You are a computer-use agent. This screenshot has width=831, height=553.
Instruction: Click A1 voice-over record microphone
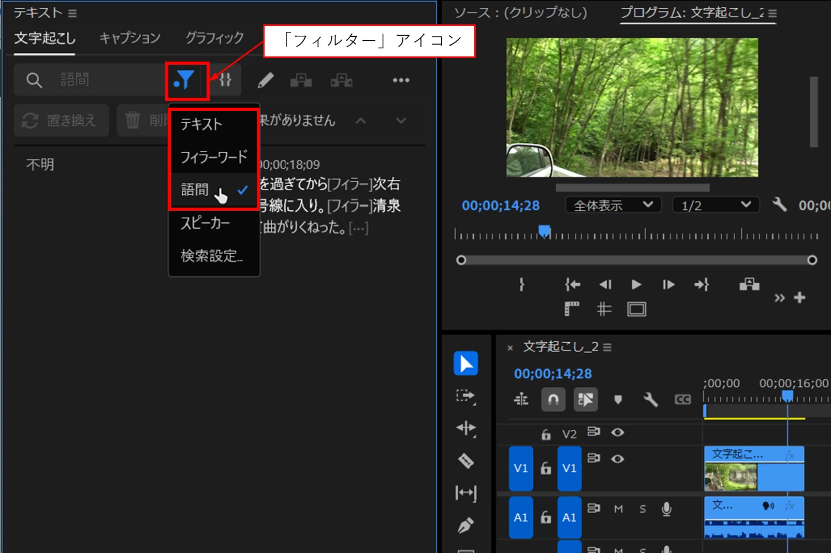tap(666, 509)
